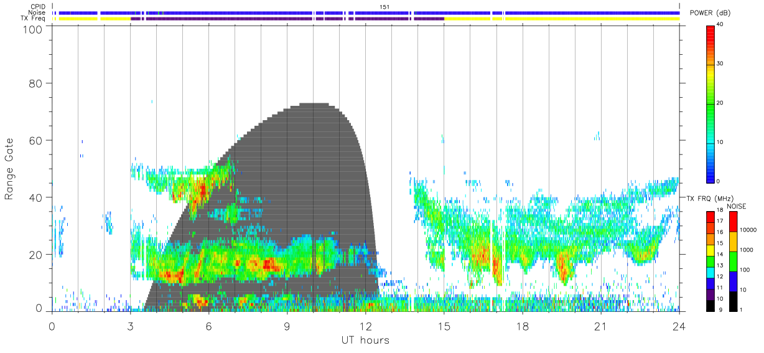Click the 6 tick on the UT hours axis
Image resolution: width=764 pixels, height=353 pixels.
click(209, 326)
